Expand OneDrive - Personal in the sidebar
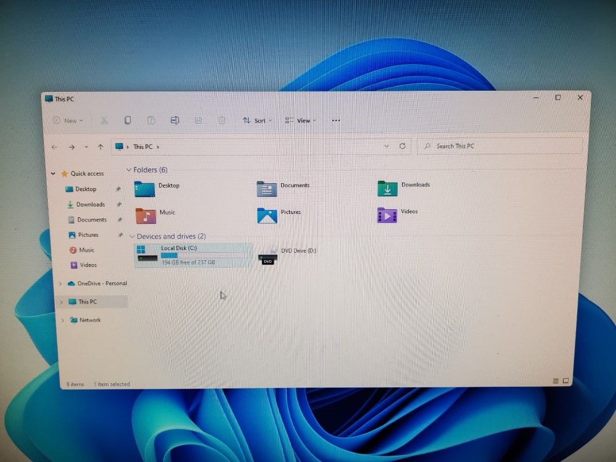Screen dimensions: 616x462 point(59,283)
